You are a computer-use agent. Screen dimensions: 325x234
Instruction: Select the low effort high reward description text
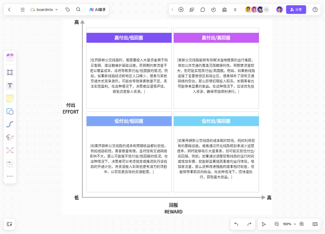click(x=216, y=159)
